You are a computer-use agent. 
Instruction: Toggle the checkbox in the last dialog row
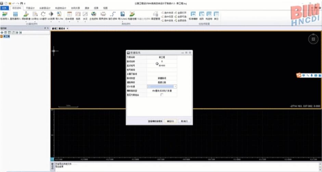pyautogui.click(x=162, y=95)
